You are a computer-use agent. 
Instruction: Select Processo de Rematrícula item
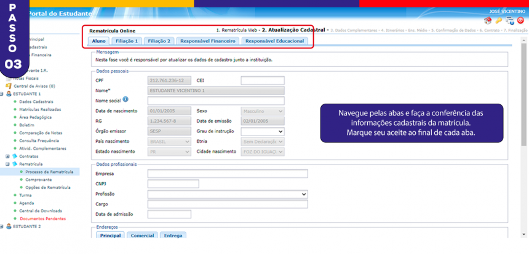click(49, 172)
